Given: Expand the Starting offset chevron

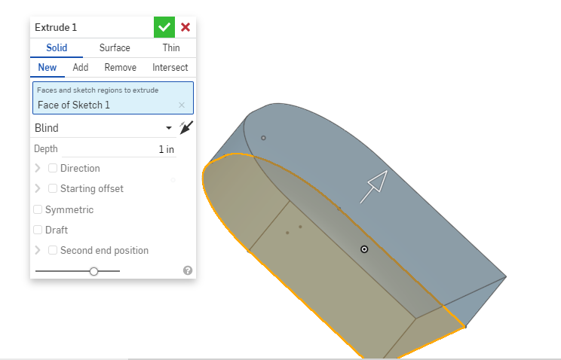Looking at the screenshot, I should (38, 188).
